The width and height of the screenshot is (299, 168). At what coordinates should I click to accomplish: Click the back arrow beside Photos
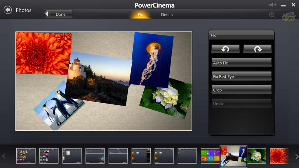8,10
